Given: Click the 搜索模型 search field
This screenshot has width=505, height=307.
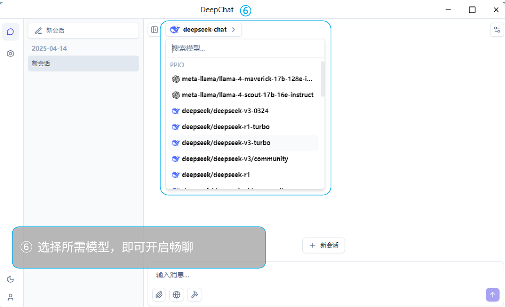Looking at the screenshot, I should point(245,48).
